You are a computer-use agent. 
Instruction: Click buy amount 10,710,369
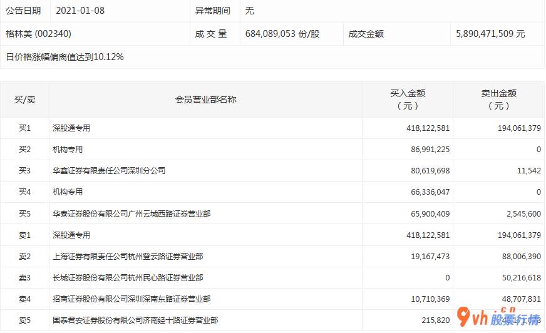[430, 299]
